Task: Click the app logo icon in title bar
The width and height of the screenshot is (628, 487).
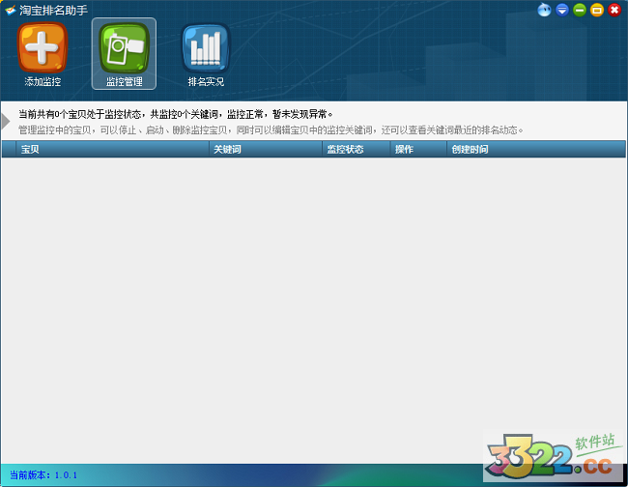Action: pyautogui.click(x=11, y=10)
